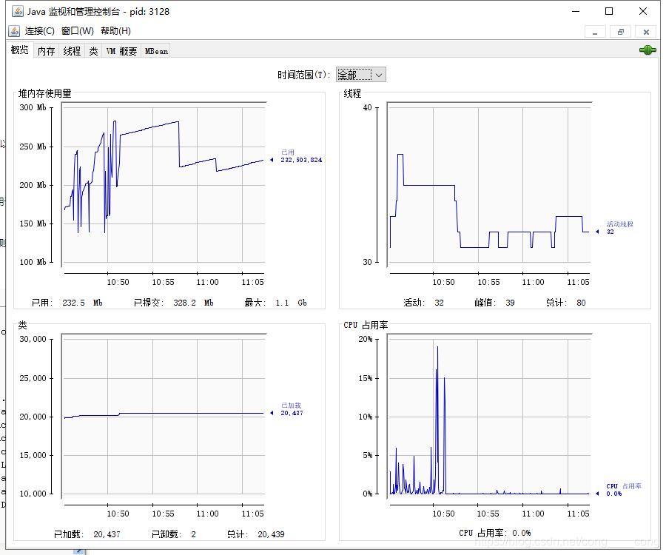Select the 概览 overview tab
This screenshot has width=666, height=555.
tap(19, 50)
